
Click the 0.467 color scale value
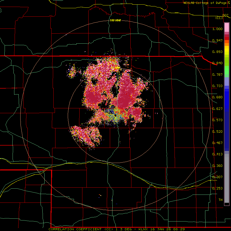pyautogui.click(x=217, y=143)
